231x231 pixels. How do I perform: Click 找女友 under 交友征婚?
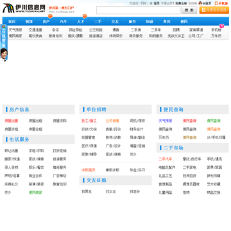111,192
